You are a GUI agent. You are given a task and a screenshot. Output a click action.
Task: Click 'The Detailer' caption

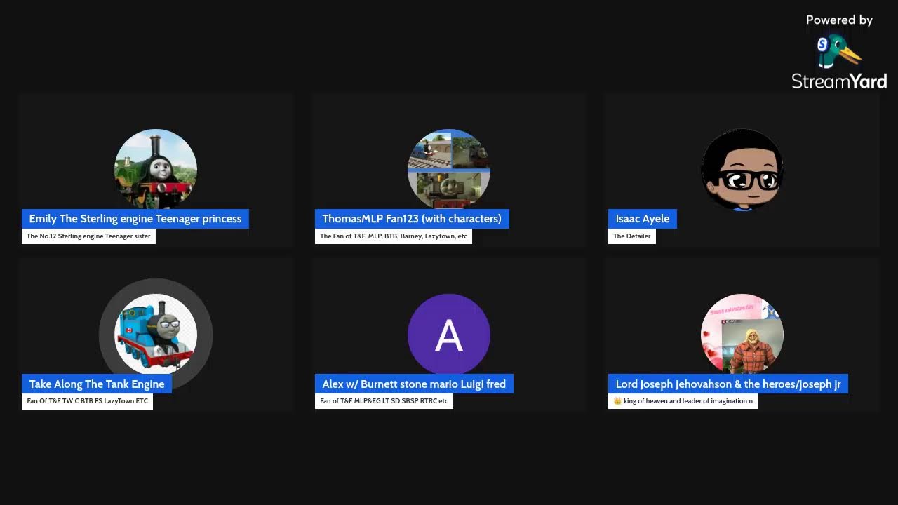(632, 236)
